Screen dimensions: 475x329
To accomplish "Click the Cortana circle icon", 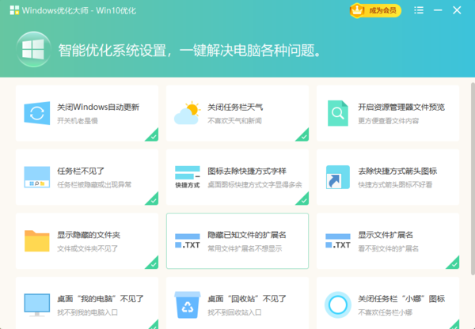I will (x=338, y=304).
